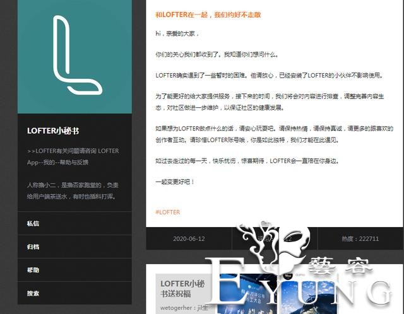404x314 pixels.
Task: Click the LOFTER logo avatar image
Action: click(74, 57)
